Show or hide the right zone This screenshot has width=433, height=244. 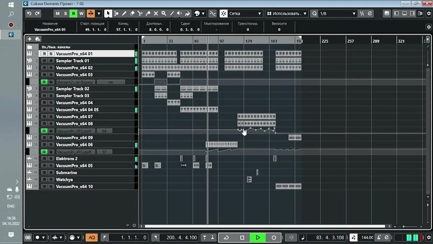pos(412,14)
